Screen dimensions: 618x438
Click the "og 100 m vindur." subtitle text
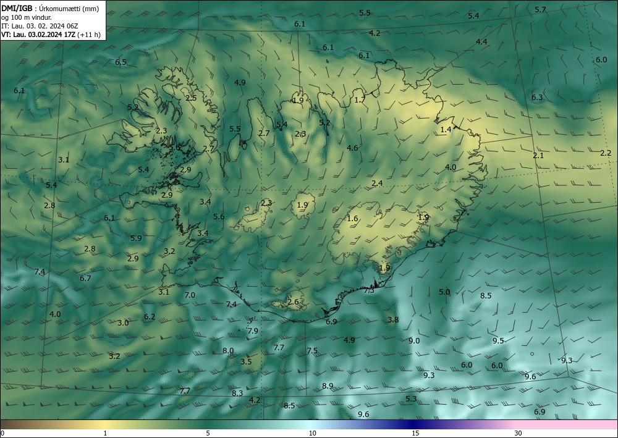27,17
